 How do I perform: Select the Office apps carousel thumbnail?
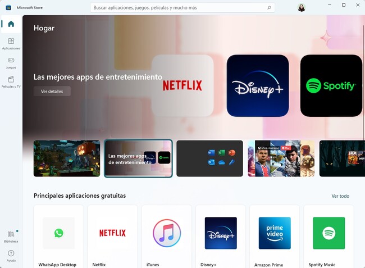[x=210, y=158]
